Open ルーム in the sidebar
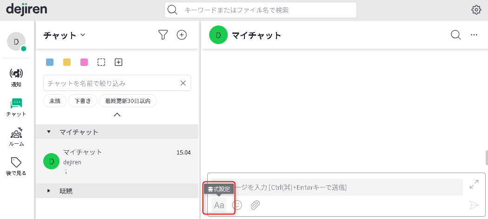488x219 pixels. coord(16,137)
